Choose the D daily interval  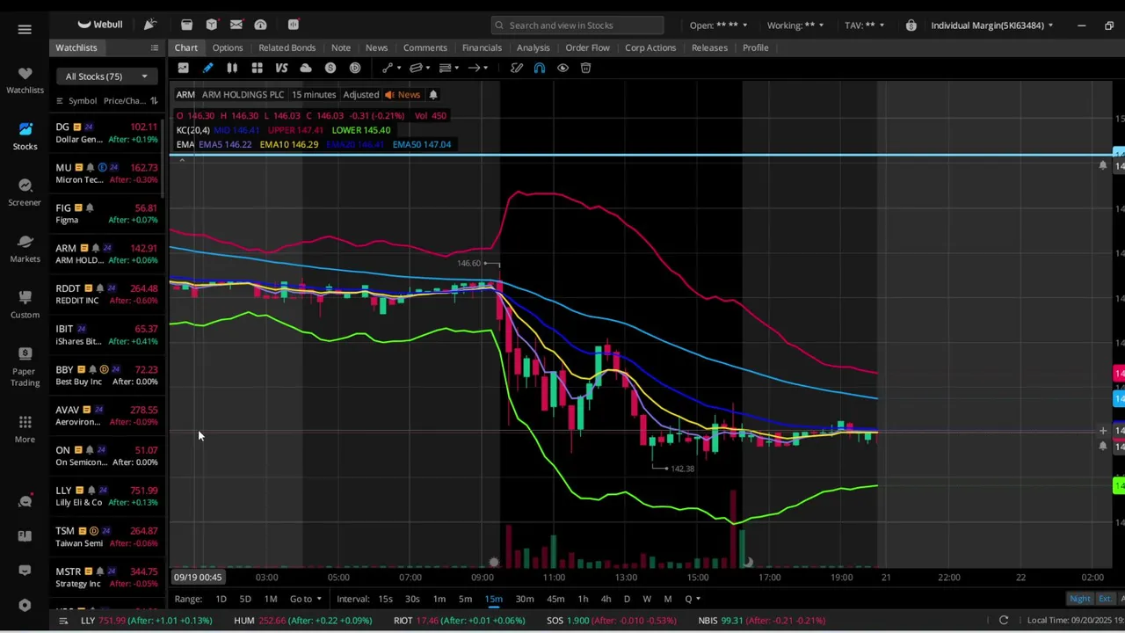click(627, 599)
